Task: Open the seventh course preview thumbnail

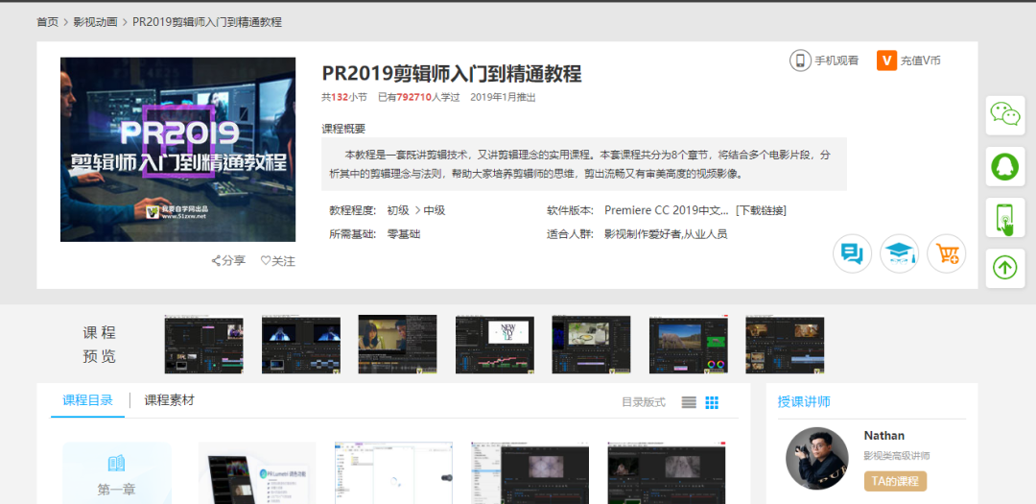Action: 785,345
